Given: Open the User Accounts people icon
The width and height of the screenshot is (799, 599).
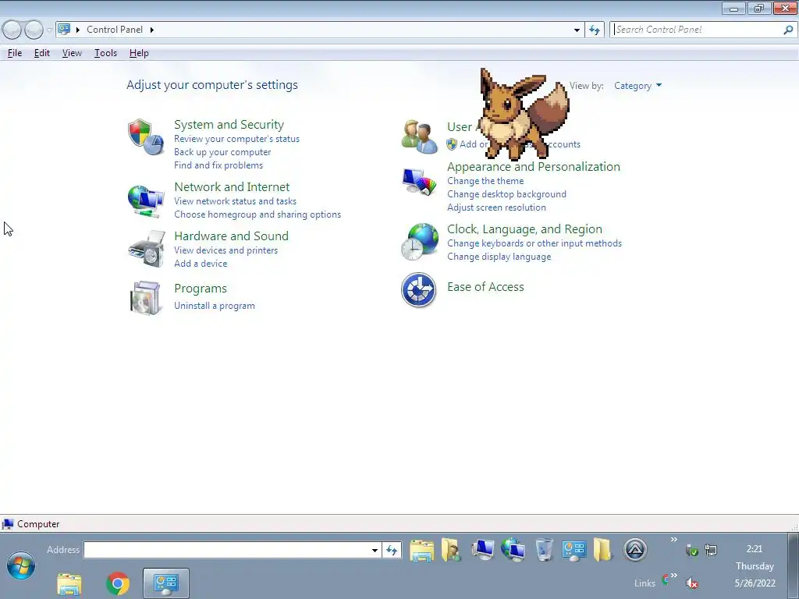Looking at the screenshot, I should click(419, 136).
